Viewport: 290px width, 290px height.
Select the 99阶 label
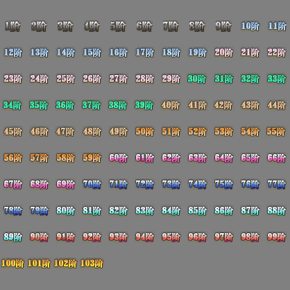[276, 237]
